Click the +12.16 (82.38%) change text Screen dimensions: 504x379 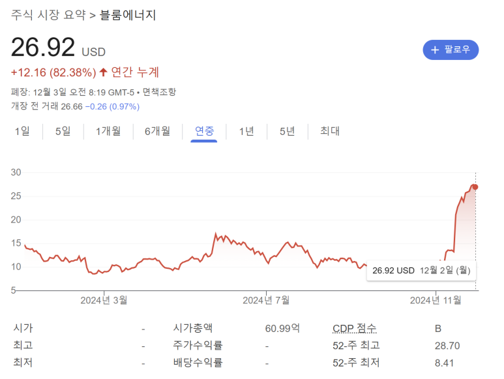pos(53,72)
